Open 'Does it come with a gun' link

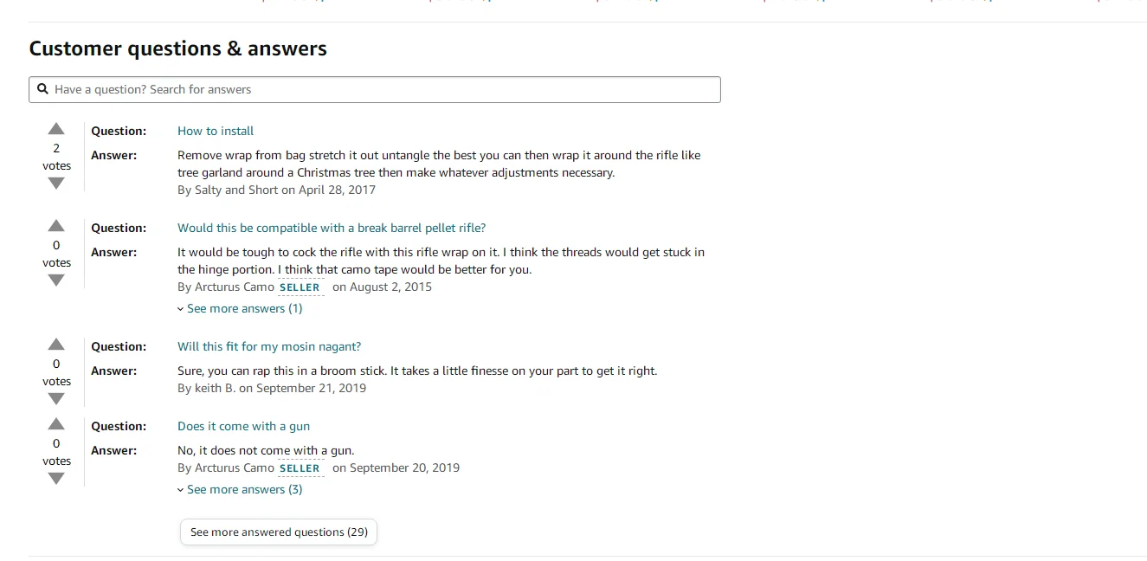pos(243,426)
